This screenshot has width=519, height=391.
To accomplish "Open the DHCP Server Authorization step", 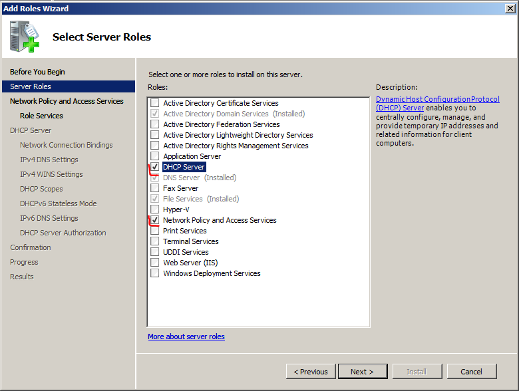I will pos(63,233).
